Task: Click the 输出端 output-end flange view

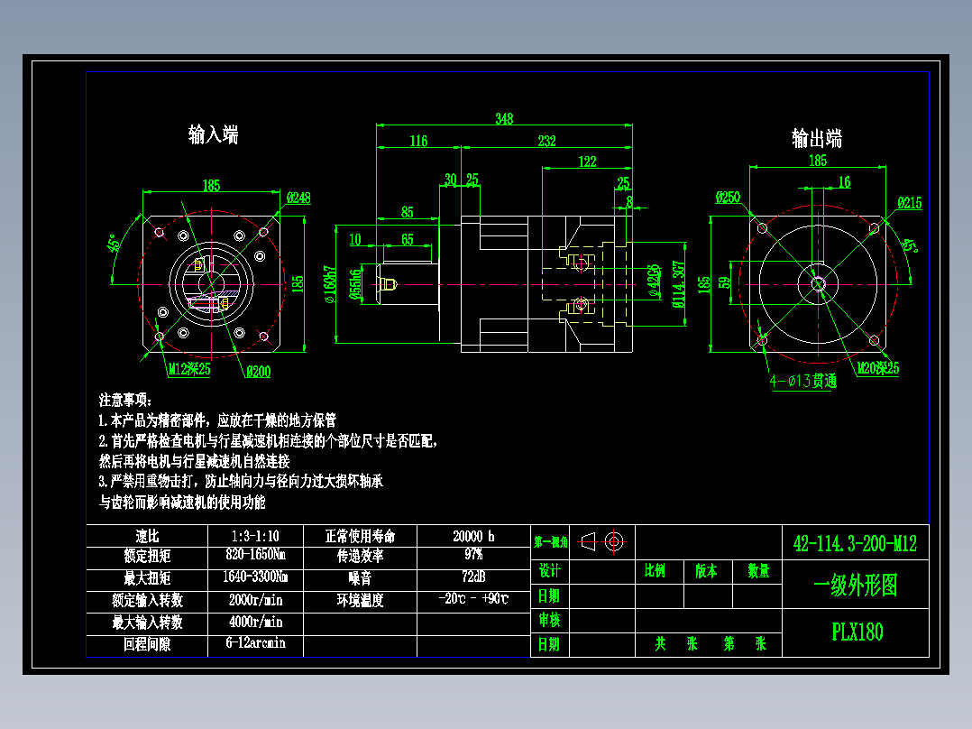Action: tap(817, 284)
